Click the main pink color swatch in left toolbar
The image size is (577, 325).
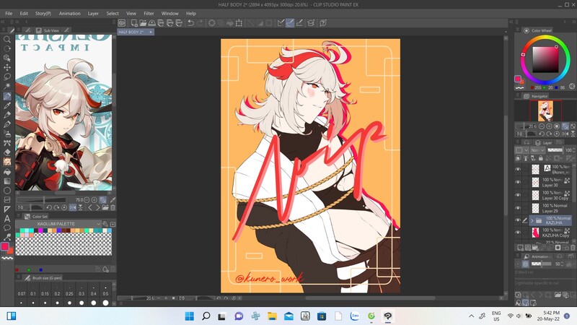pos(5,246)
